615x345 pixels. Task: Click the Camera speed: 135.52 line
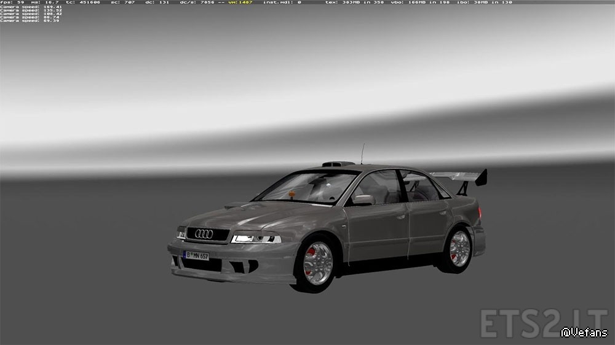point(31,10)
